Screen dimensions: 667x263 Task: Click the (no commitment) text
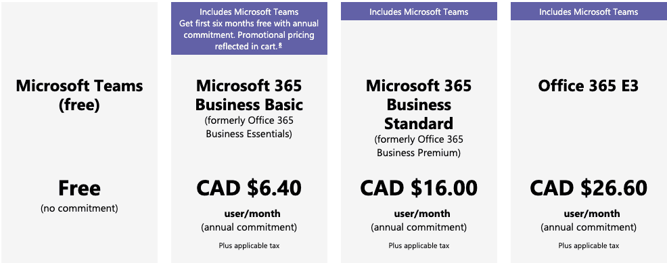(80, 209)
